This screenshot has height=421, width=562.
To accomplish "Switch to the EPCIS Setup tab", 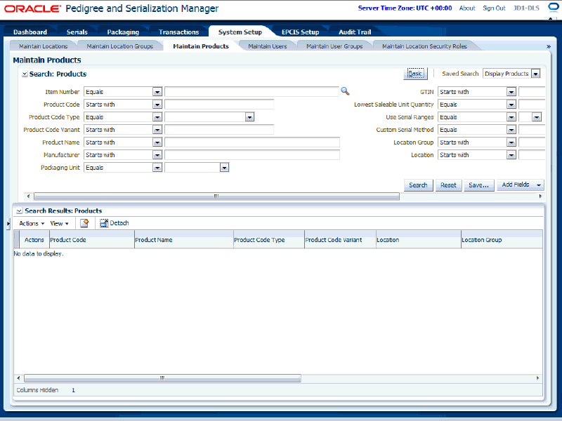I will click(301, 32).
